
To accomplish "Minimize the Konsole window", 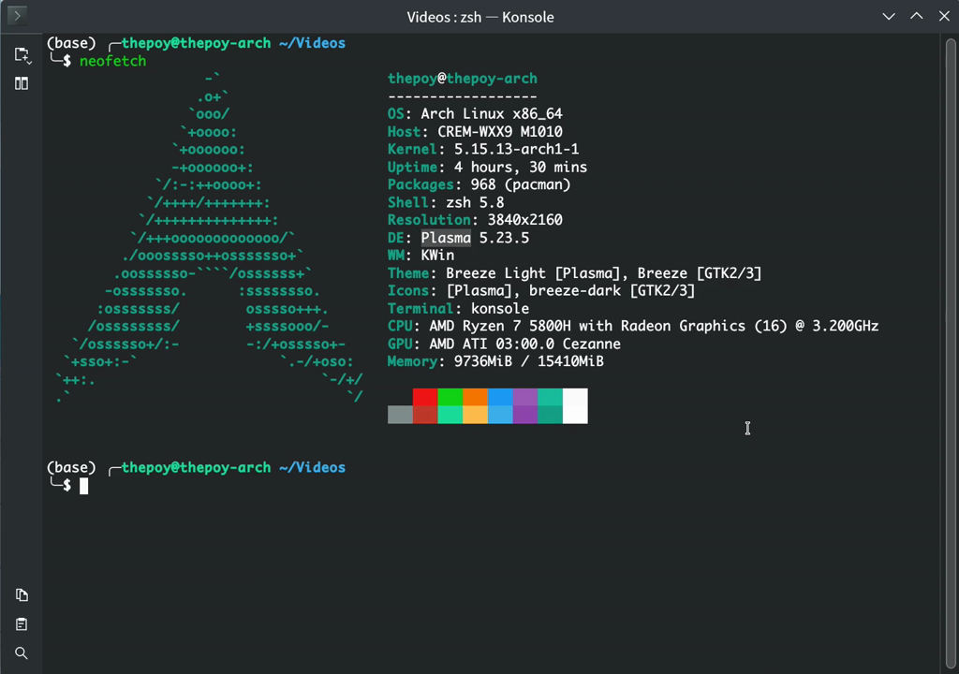I will (x=889, y=17).
